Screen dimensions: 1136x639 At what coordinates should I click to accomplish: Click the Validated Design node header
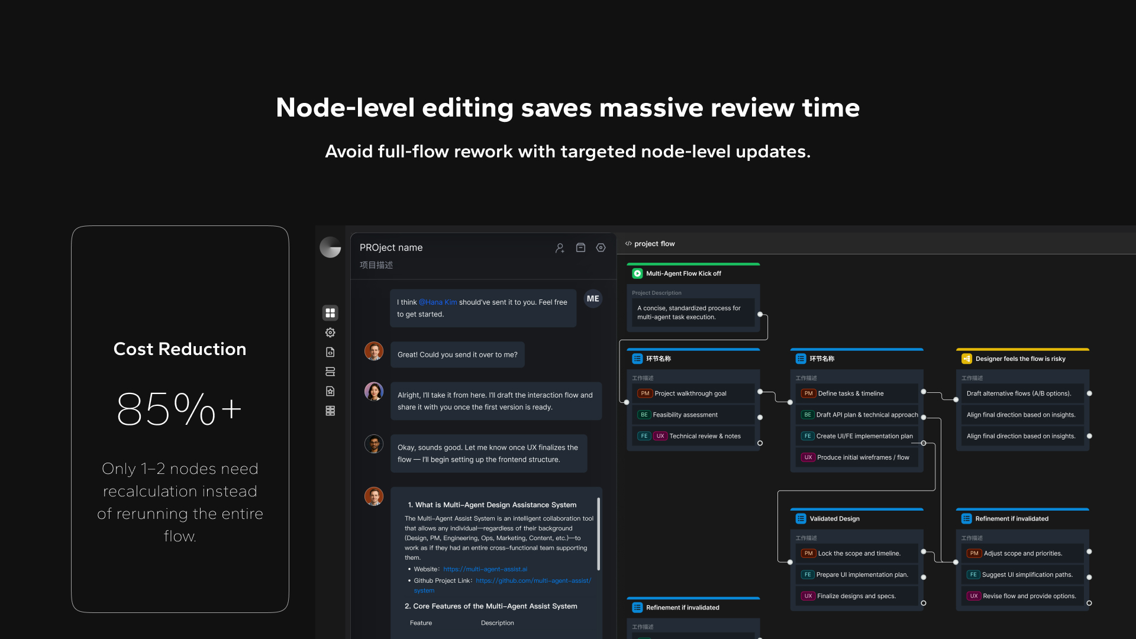pyautogui.click(x=834, y=519)
